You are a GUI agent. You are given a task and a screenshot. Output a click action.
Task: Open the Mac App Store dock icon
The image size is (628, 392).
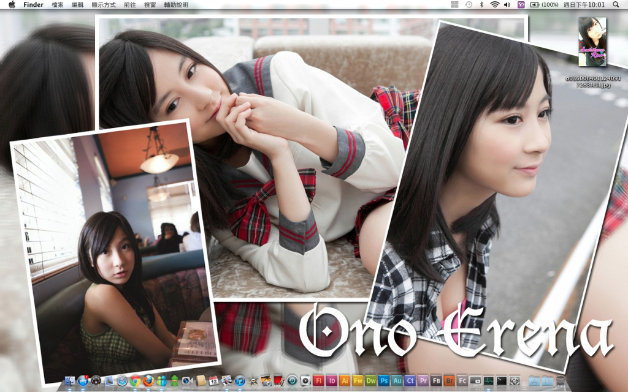click(83, 380)
